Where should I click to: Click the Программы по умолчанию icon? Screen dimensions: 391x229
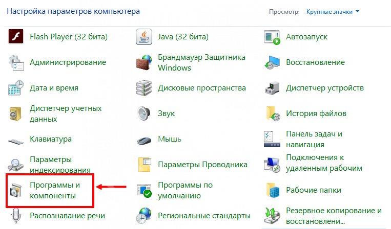(144, 191)
